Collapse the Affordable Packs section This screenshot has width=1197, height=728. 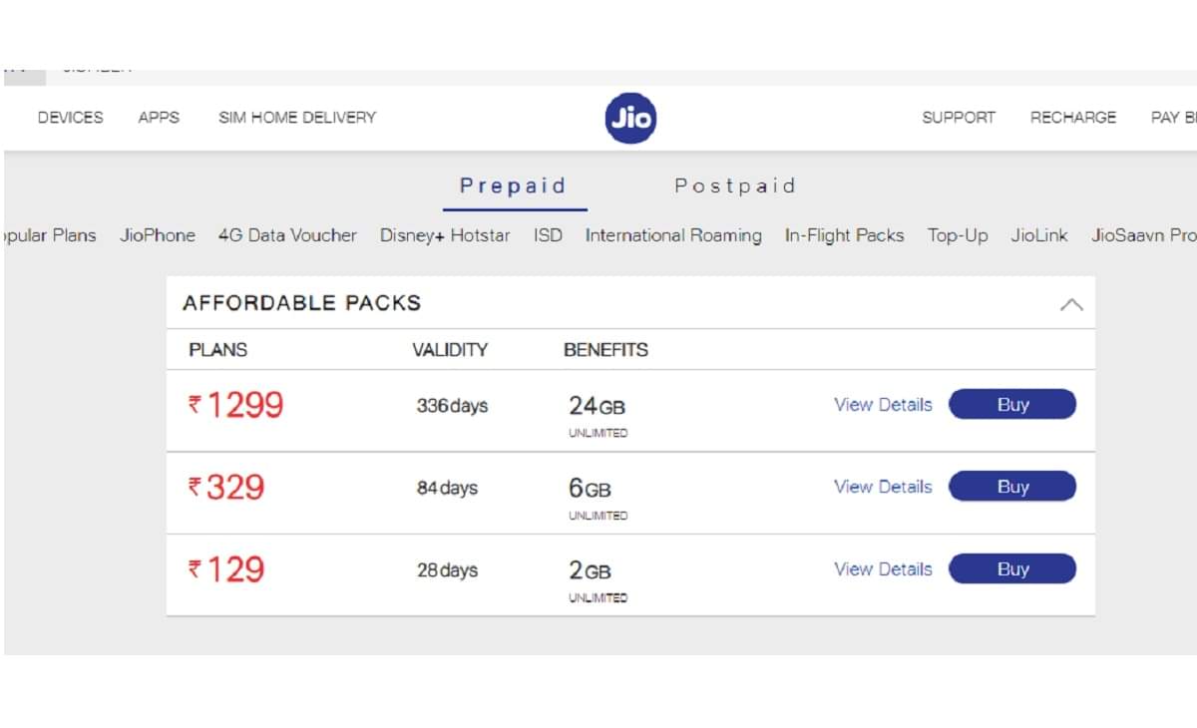click(x=1072, y=305)
